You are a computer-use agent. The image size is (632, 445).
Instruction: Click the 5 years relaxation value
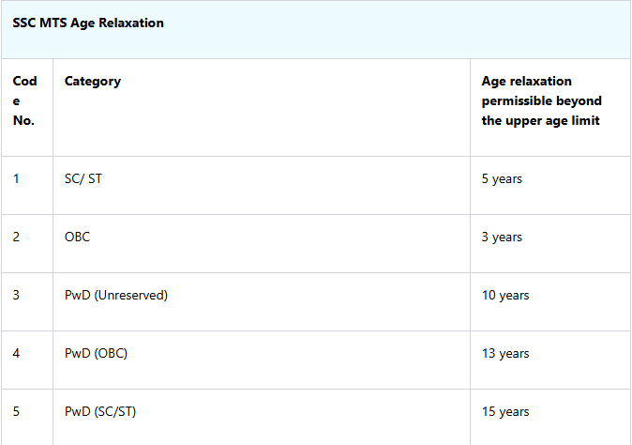[x=502, y=178]
